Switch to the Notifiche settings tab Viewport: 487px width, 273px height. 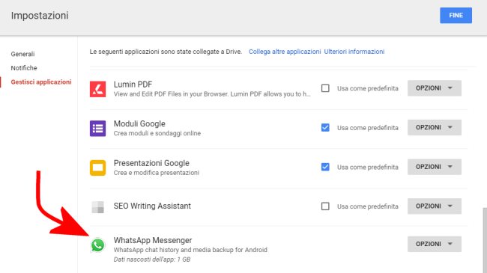[x=24, y=68]
